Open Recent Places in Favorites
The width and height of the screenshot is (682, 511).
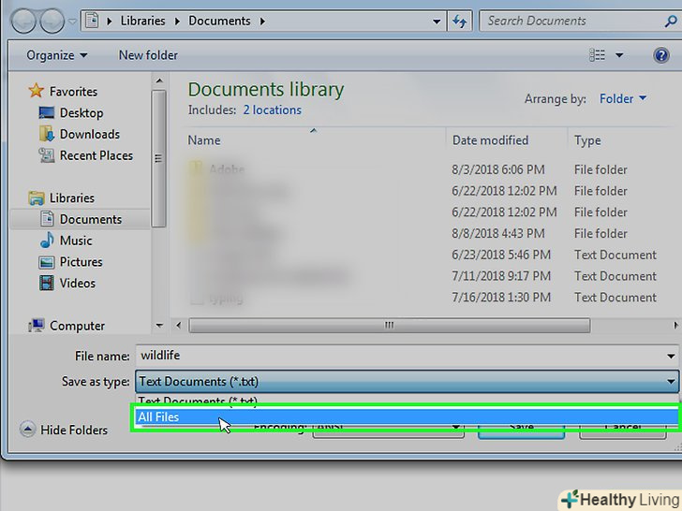[96, 155]
